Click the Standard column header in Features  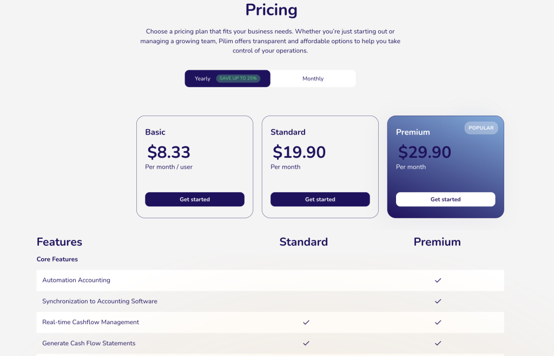tap(304, 242)
